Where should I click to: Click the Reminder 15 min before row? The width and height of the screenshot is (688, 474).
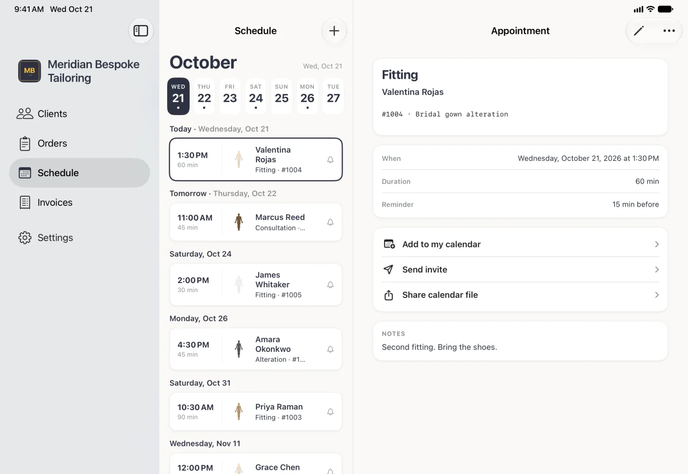(x=520, y=205)
